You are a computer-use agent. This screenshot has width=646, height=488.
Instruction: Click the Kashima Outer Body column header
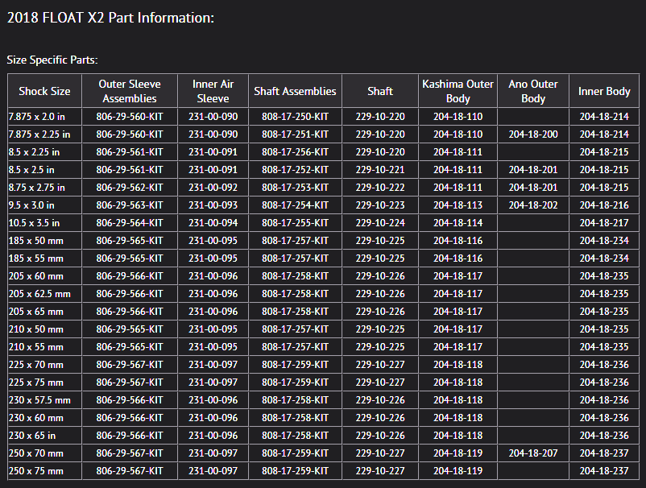click(x=458, y=91)
